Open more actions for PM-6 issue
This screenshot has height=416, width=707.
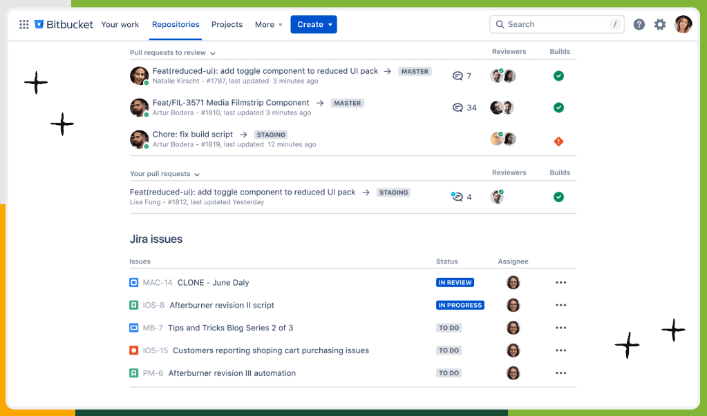coord(560,373)
